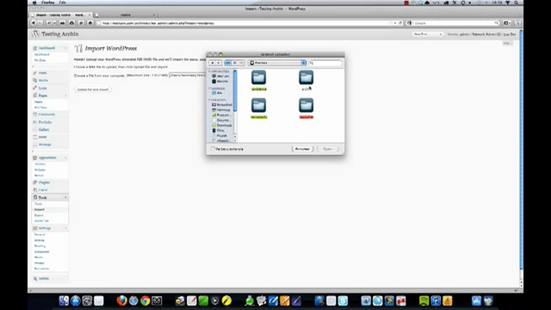
Task: Click the Firefox back arrow button
Action: pyautogui.click(x=33, y=23)
